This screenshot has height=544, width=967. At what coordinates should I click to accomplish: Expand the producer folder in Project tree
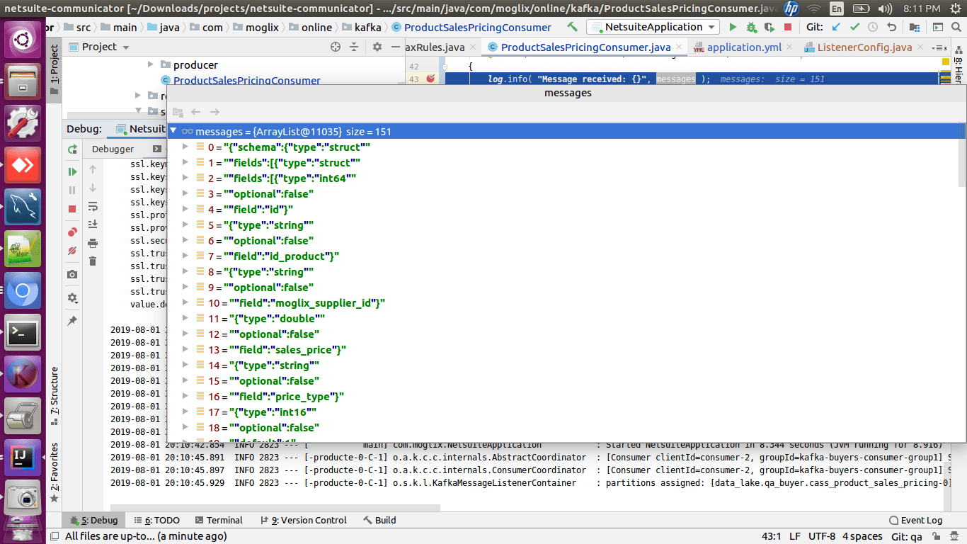pos(150,64)
